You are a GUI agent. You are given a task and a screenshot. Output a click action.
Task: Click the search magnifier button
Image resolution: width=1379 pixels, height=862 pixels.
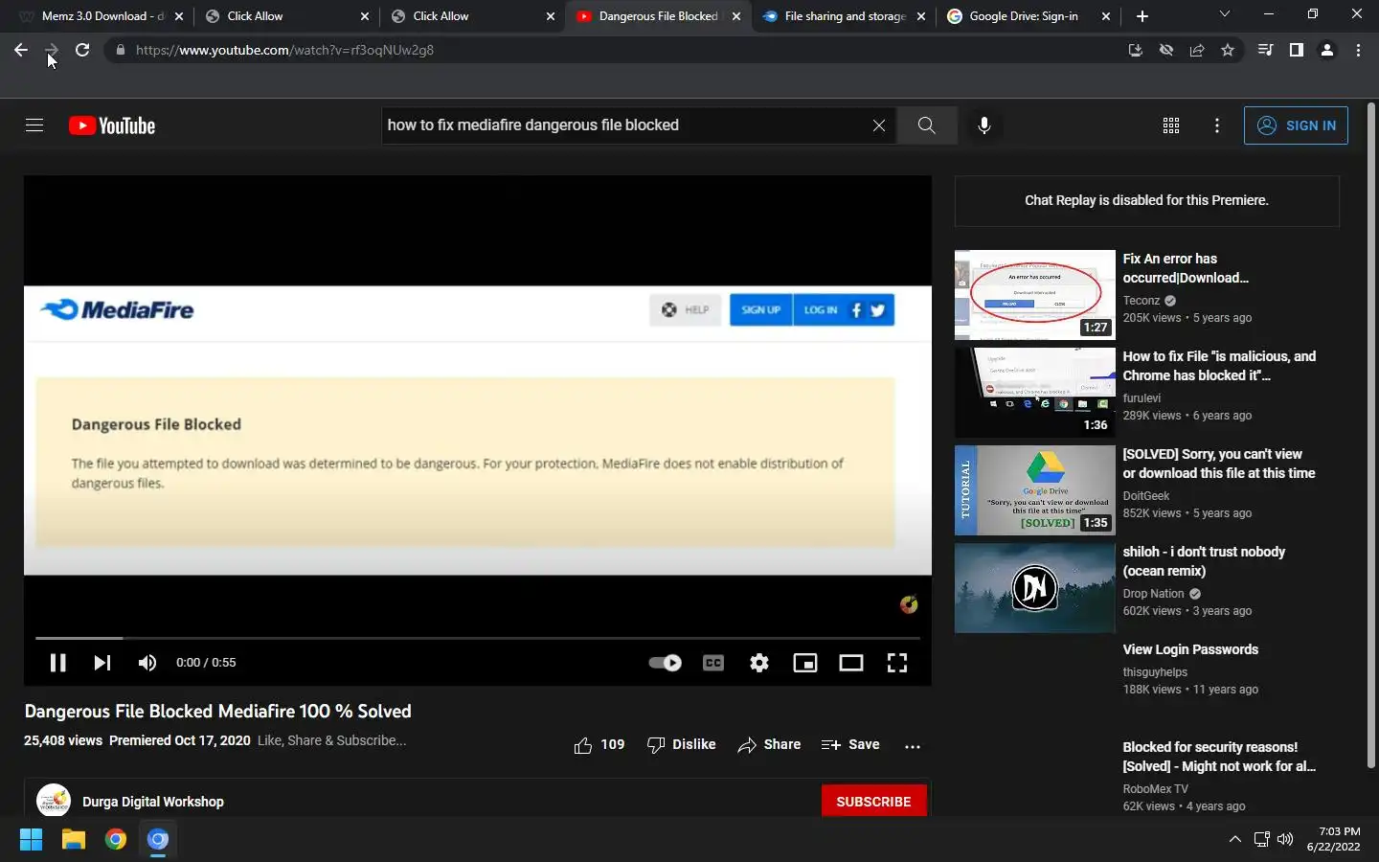[926, 125]
